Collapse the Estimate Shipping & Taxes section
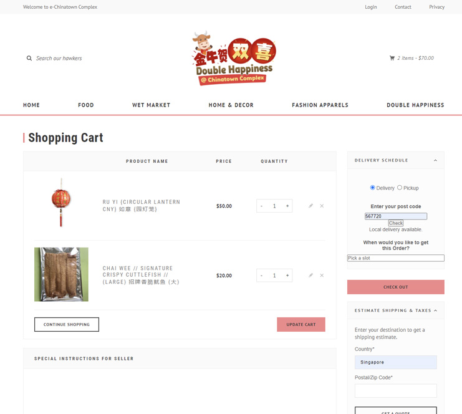 point(435,310)
